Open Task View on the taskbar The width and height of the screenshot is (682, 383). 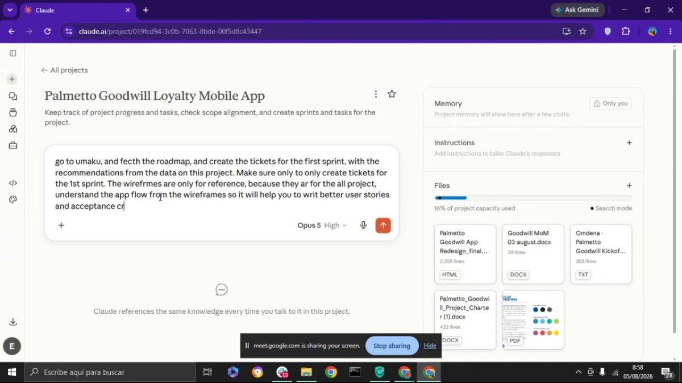[207, 372]
